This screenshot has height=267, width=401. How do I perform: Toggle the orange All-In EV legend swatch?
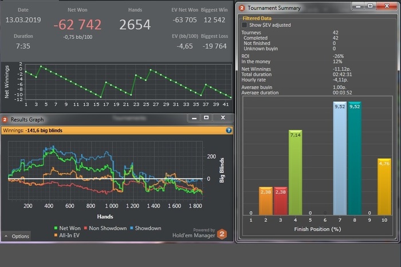[56, 236]
